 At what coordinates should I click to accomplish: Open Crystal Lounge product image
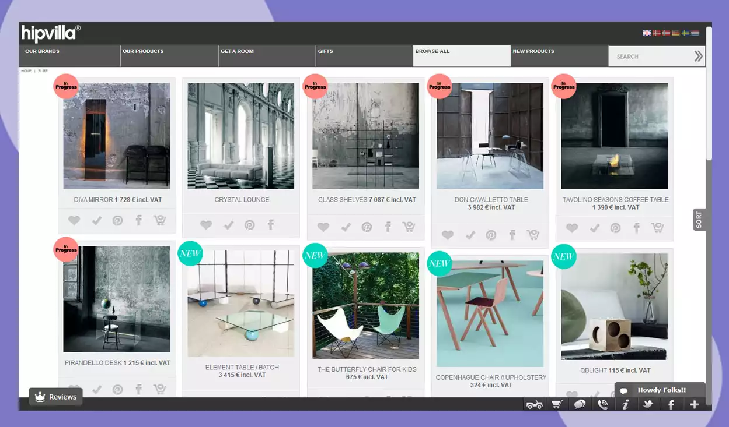241,136
